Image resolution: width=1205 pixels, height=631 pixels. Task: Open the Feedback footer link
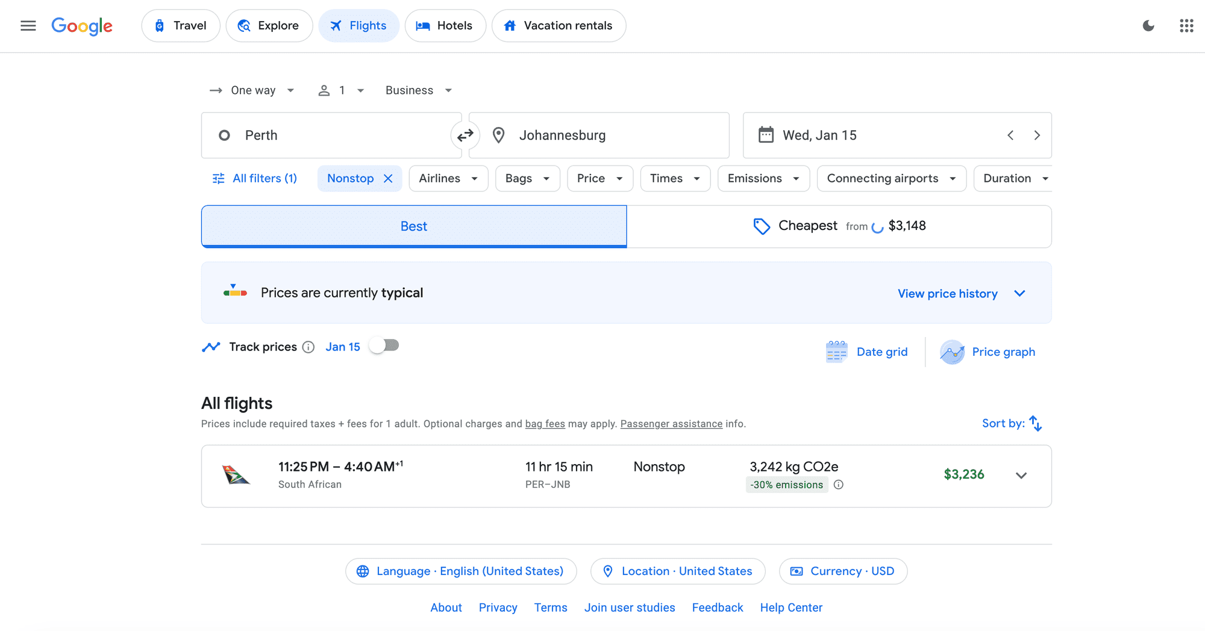point(718,608)
